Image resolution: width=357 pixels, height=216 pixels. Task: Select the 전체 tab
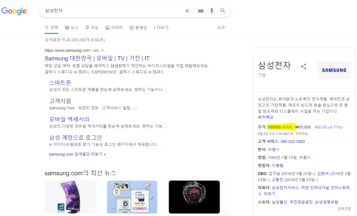[52, 28]
